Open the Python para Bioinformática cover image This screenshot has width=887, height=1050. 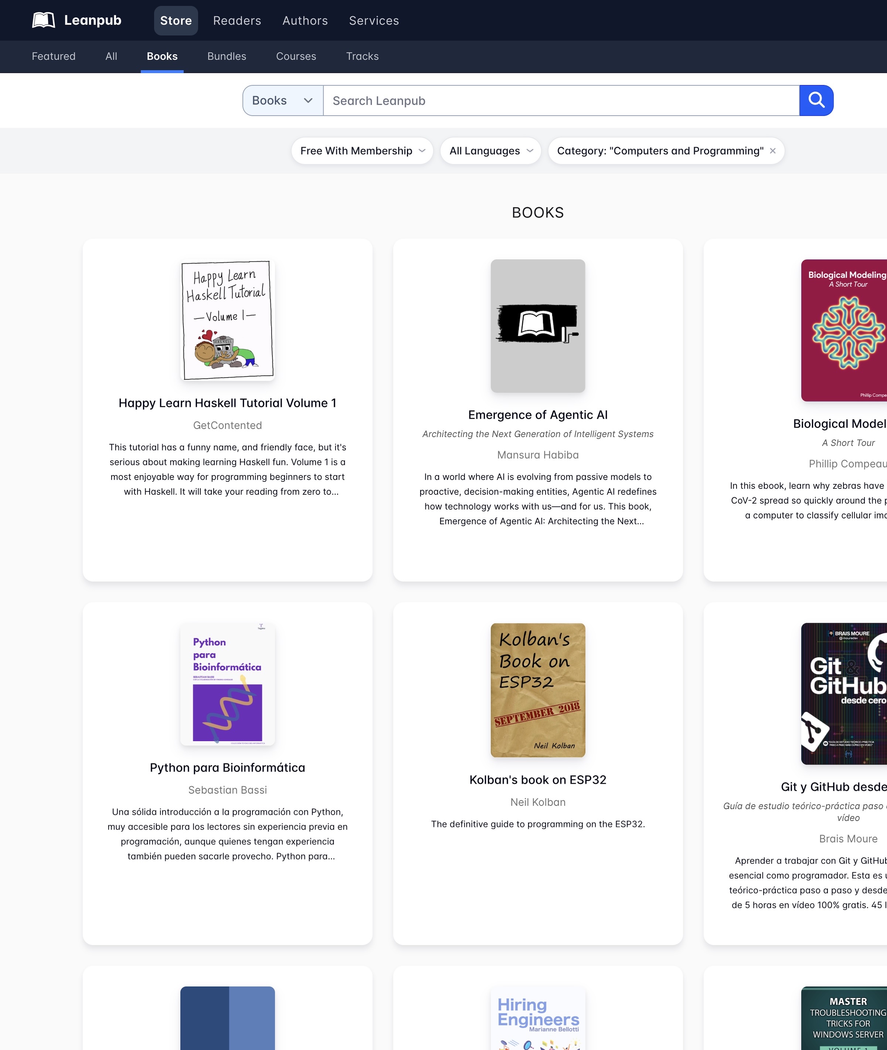point(227,684)
